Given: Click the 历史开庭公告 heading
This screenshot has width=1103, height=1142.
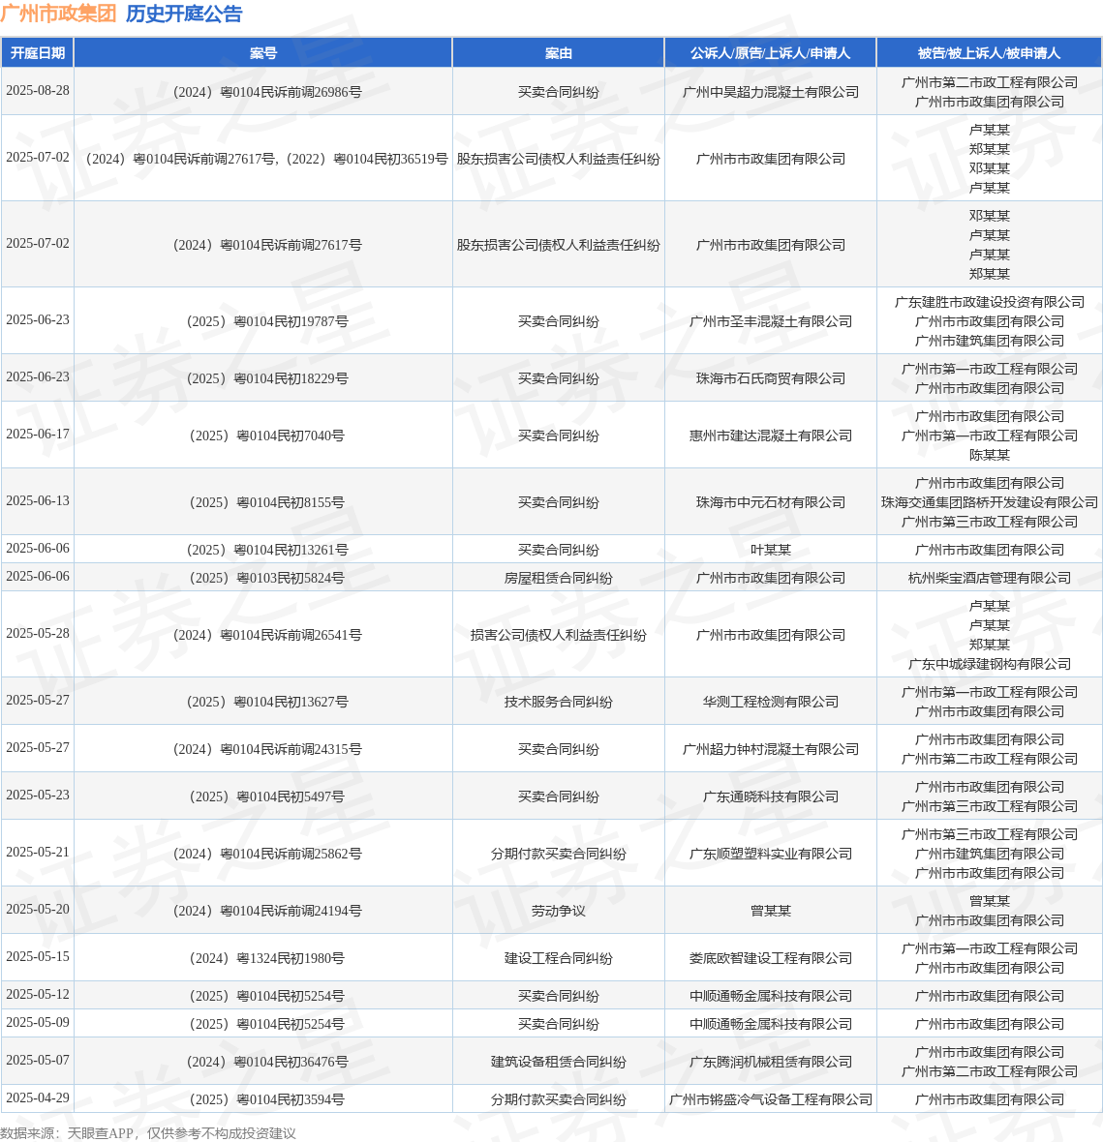Looking at the screenshot, I should [x=184, y=14].
